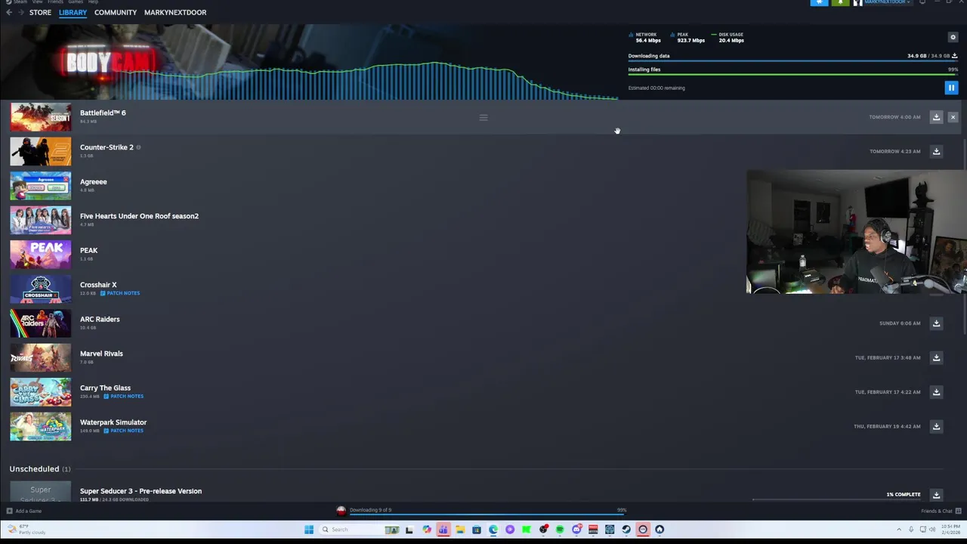Click the Battlefield 6 download-now icon
This screenshot has height=544, width=967.
[936, 117]
